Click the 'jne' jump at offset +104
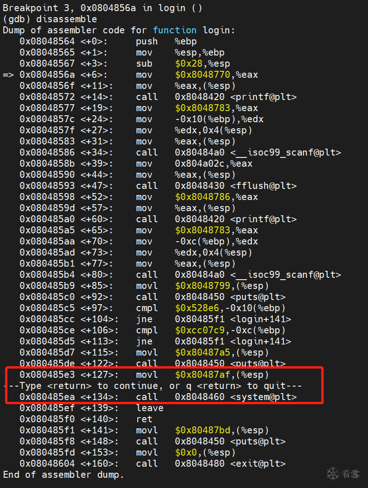This screenshot has width=368, height=488. point(144,319)
